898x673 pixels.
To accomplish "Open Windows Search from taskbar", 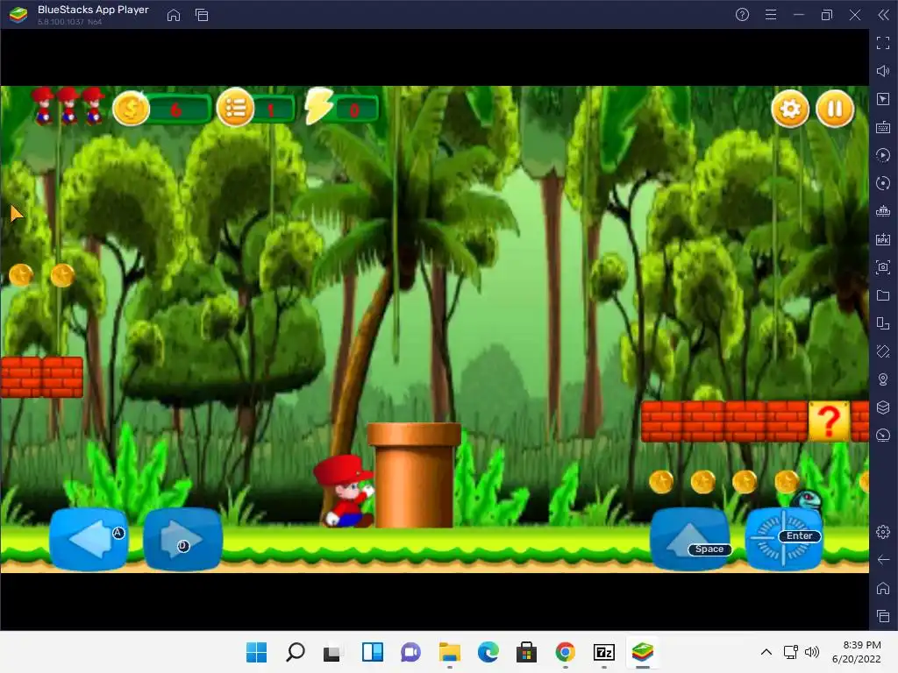I will [295, 652].
